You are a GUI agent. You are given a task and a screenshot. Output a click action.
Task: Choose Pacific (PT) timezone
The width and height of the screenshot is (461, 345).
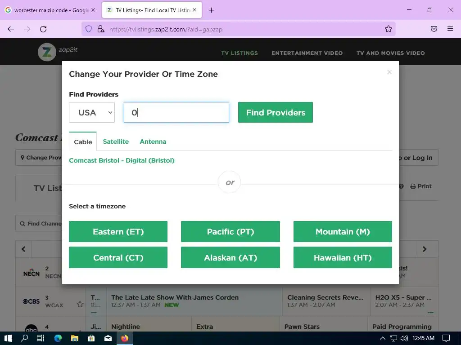(230, 231)
